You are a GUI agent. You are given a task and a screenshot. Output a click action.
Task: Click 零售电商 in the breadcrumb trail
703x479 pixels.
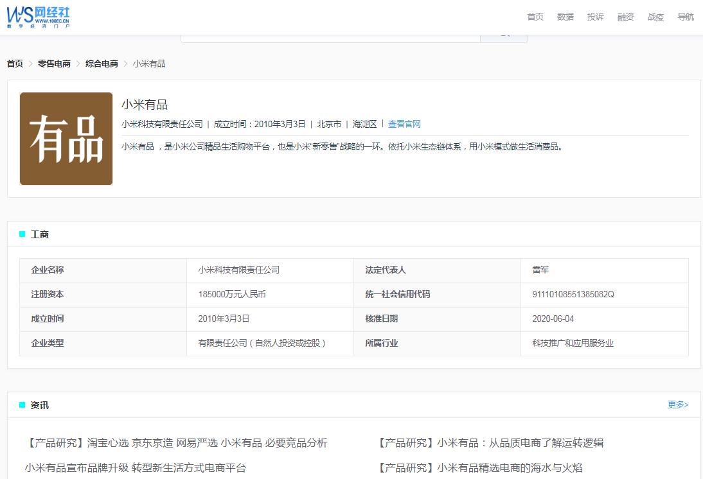(53, 64)
